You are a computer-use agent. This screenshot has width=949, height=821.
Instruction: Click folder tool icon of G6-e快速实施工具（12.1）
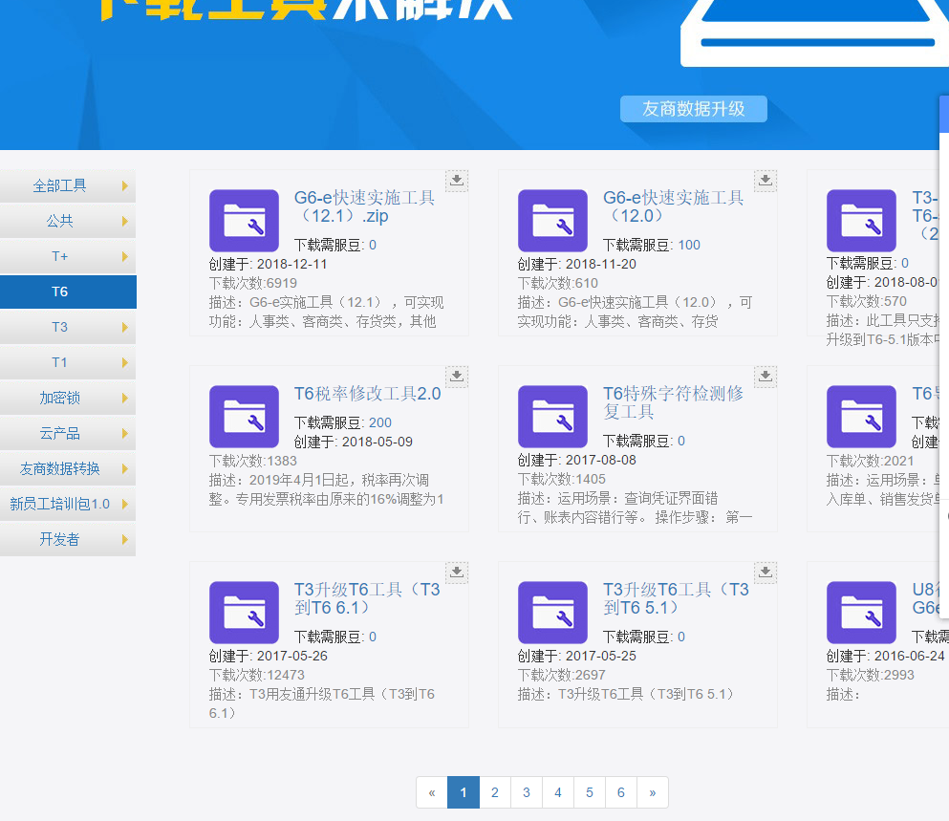244,221
